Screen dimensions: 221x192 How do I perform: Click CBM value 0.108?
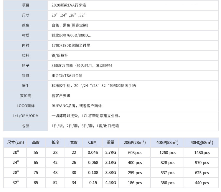93,173
